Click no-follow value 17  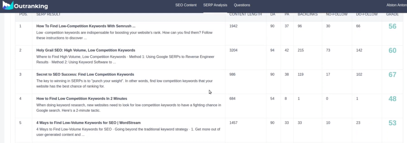click(328, 74)
